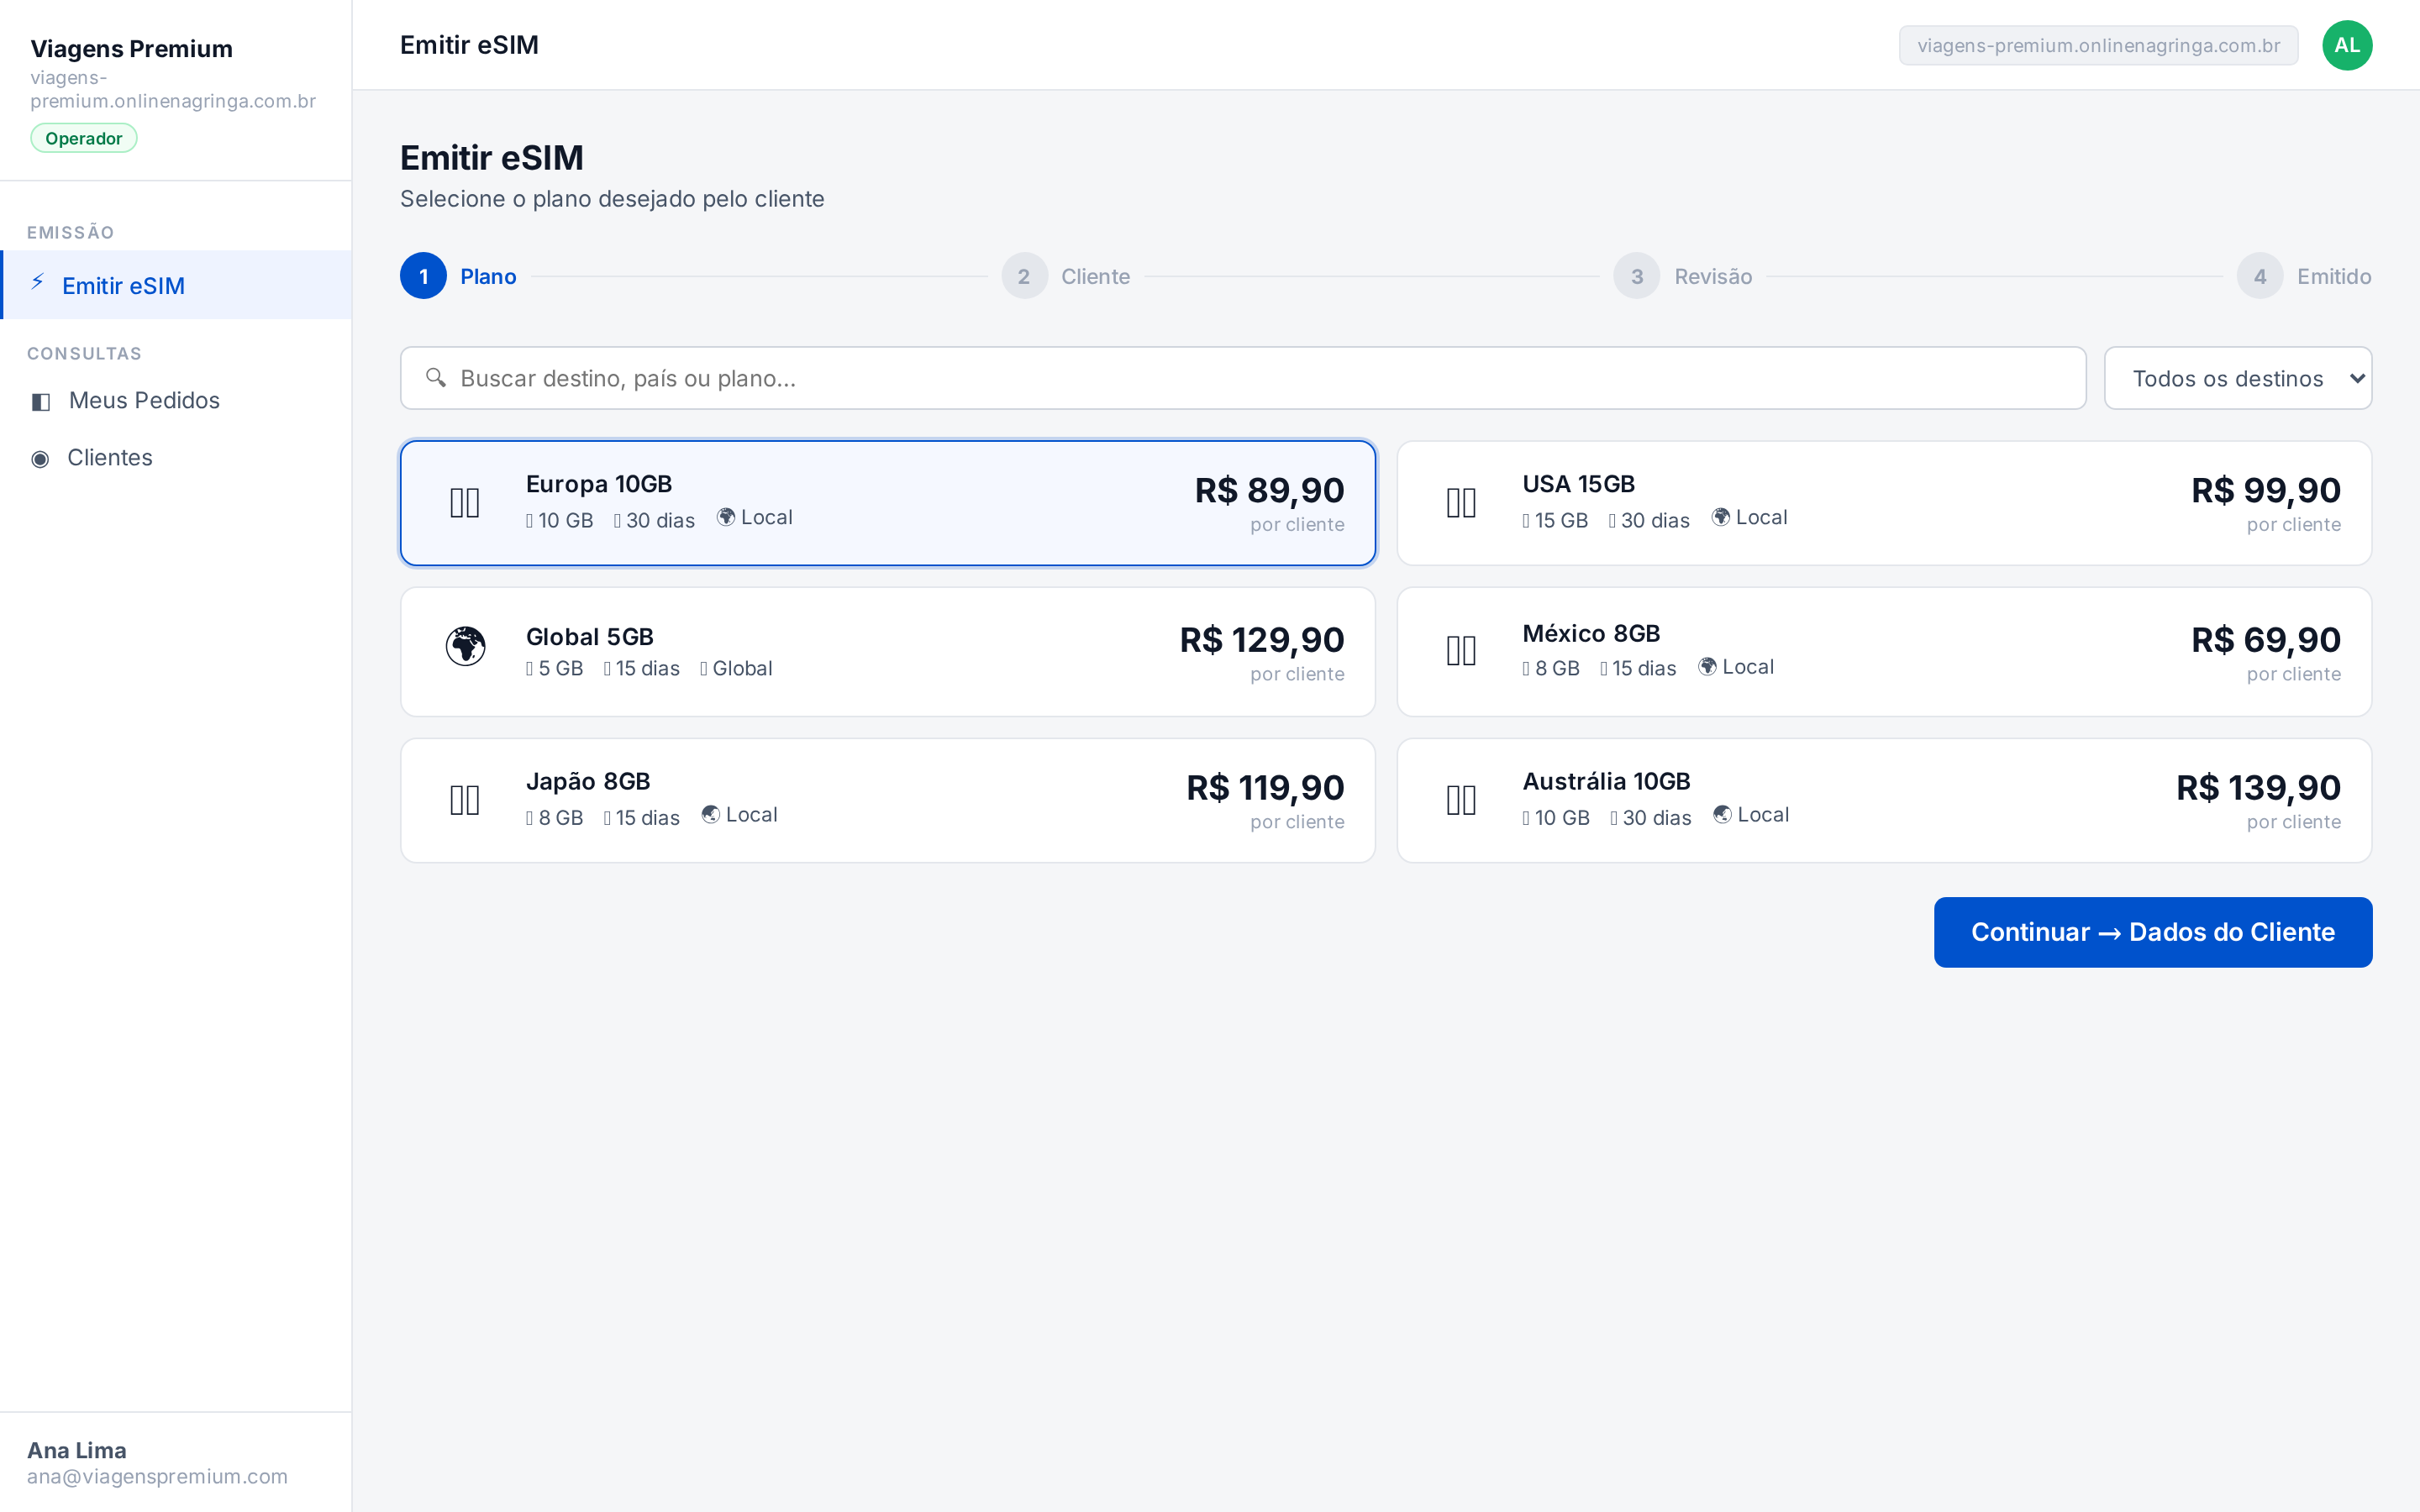Click globe icon next to USA Local

1721,517
